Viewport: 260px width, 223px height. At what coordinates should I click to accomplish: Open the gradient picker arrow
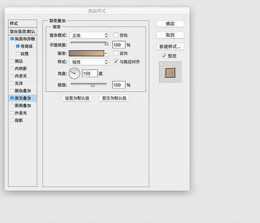tap(106, 53)
